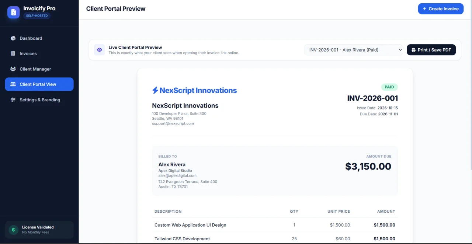The image size is (472, 244).
Task: Click 100 Developer Plaza address line
Action: coord(179,114)
